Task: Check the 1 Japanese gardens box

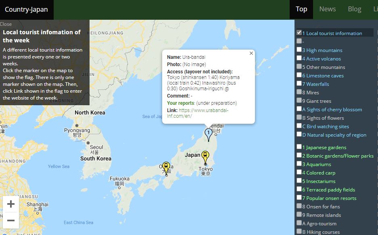Action: 299,146
